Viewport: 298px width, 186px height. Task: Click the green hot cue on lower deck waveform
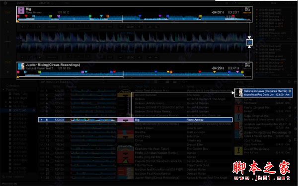tap(40, 72)
